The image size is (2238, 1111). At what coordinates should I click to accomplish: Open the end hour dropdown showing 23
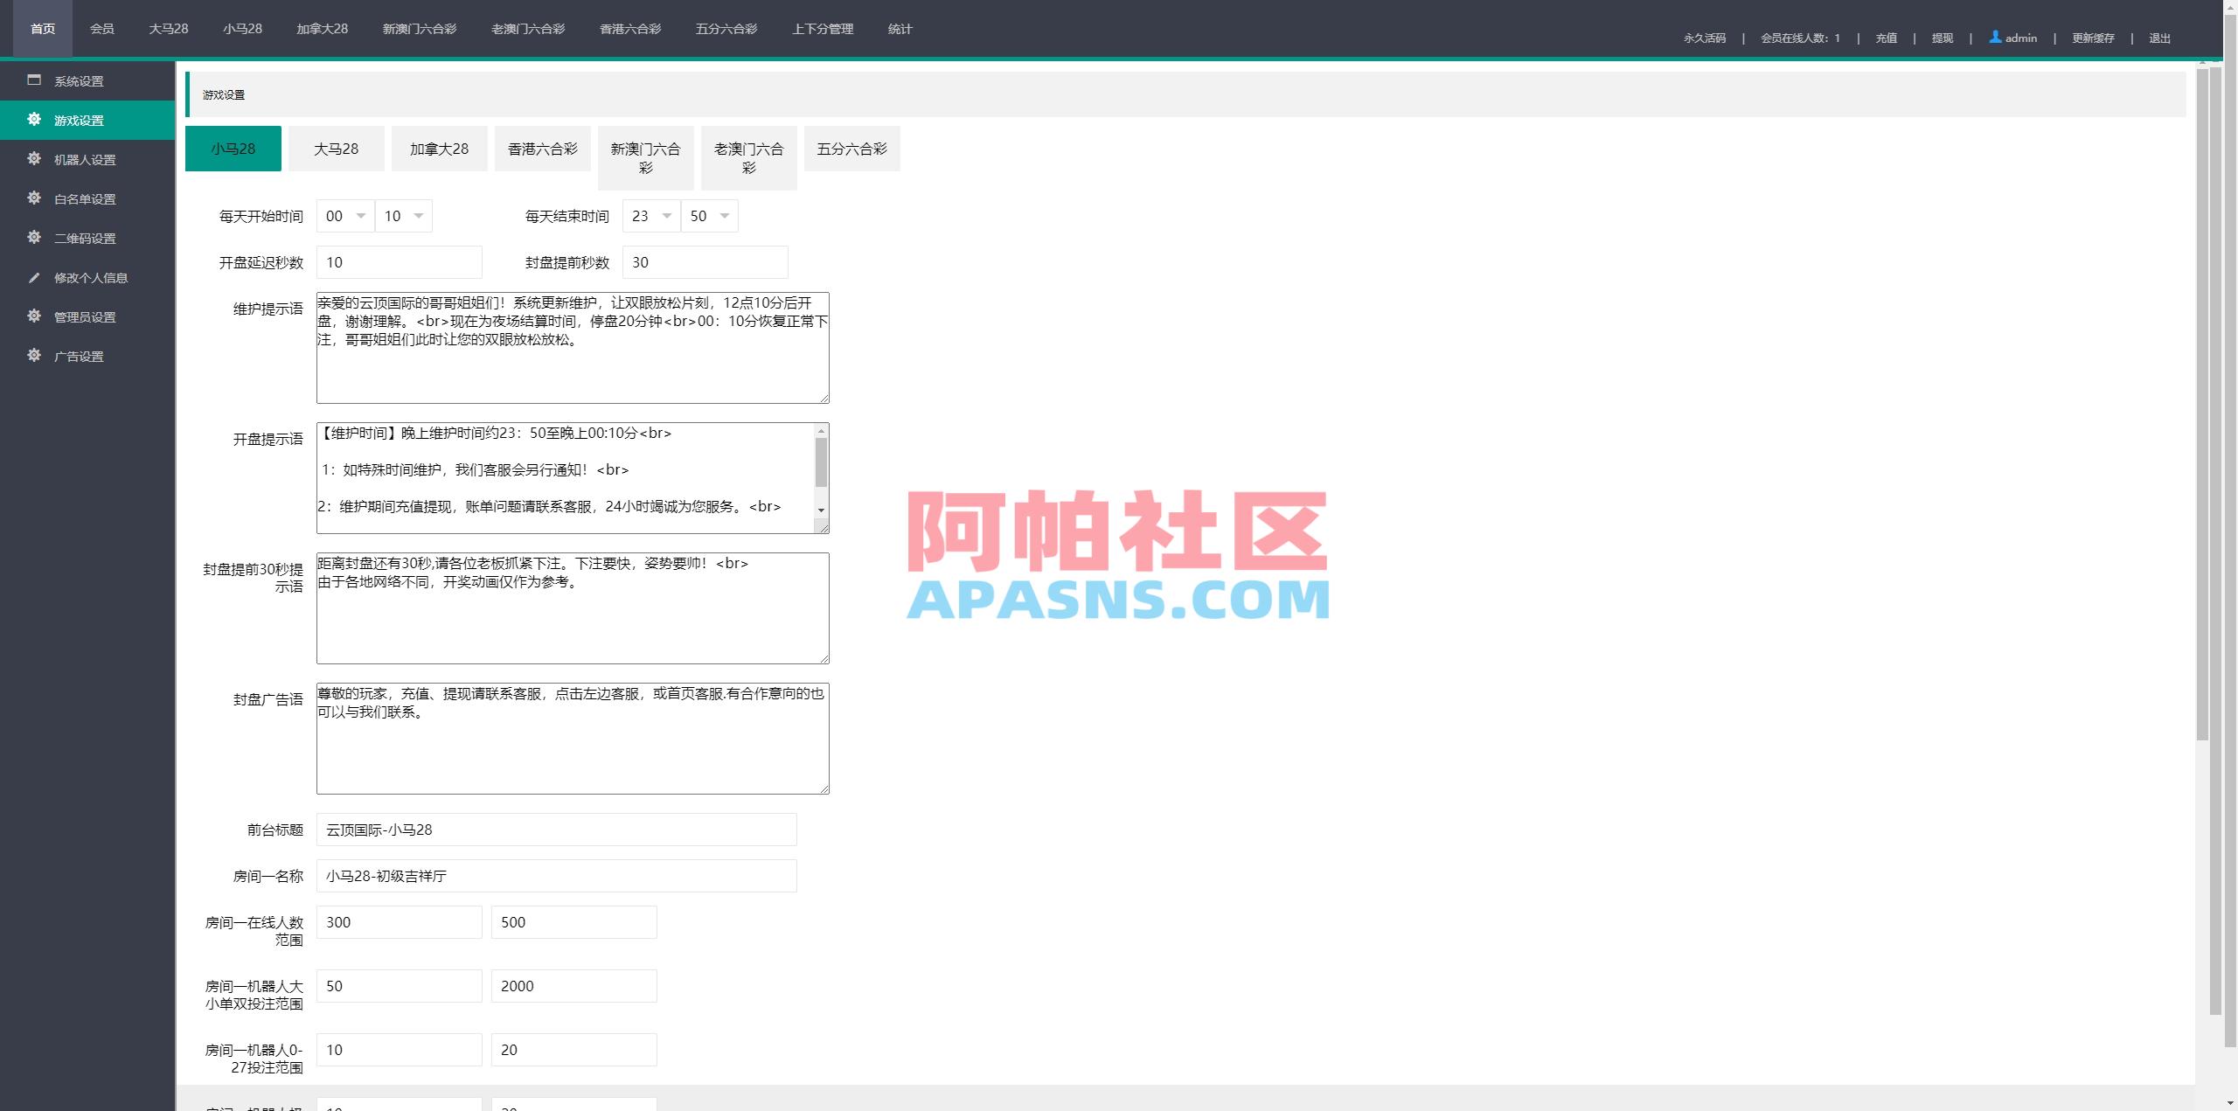tap(651, 216)
